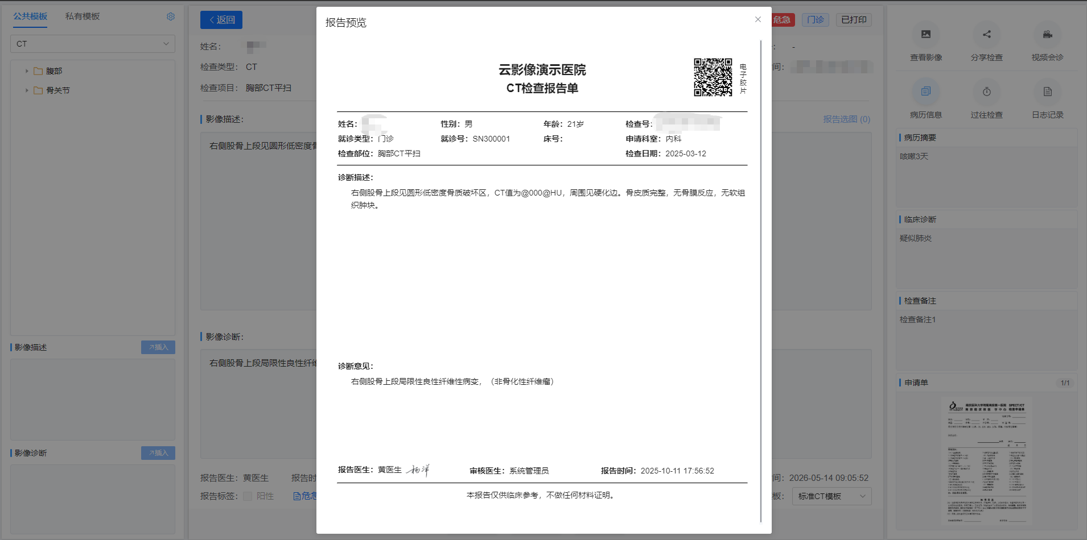The height and width of the screenshot is (540, 1087).
Task: Click the 已打印 status tag
Action: [x=854, y=20]
